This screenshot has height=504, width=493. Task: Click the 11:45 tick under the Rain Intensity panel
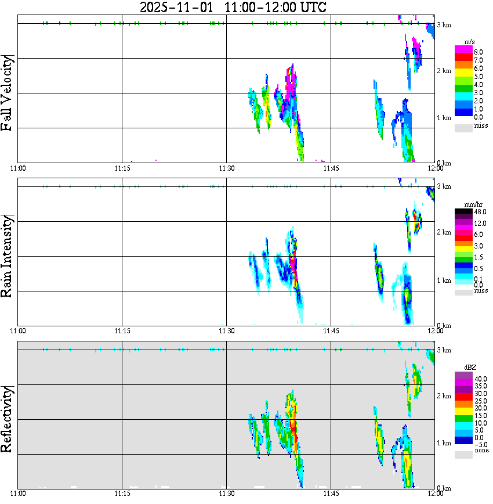[331, 331]
